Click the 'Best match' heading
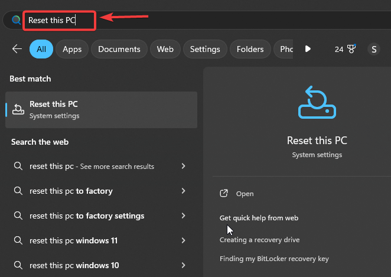The height and width of the screenshot is (277, 391). [30, 79]
